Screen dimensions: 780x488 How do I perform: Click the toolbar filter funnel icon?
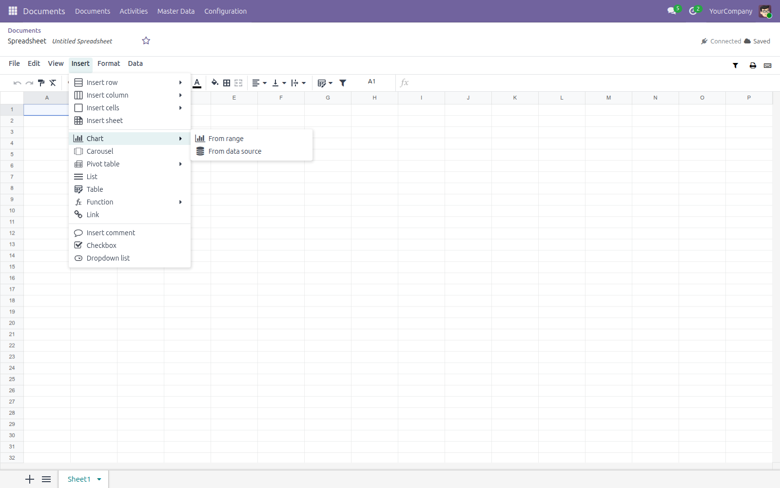[x=343, y=83]
